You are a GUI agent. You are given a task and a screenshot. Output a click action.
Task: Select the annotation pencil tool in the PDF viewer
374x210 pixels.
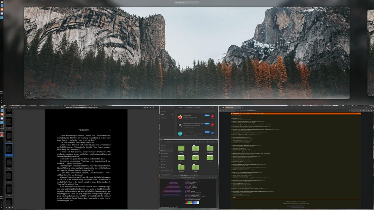pyautogui.click(x=20, y=107)
